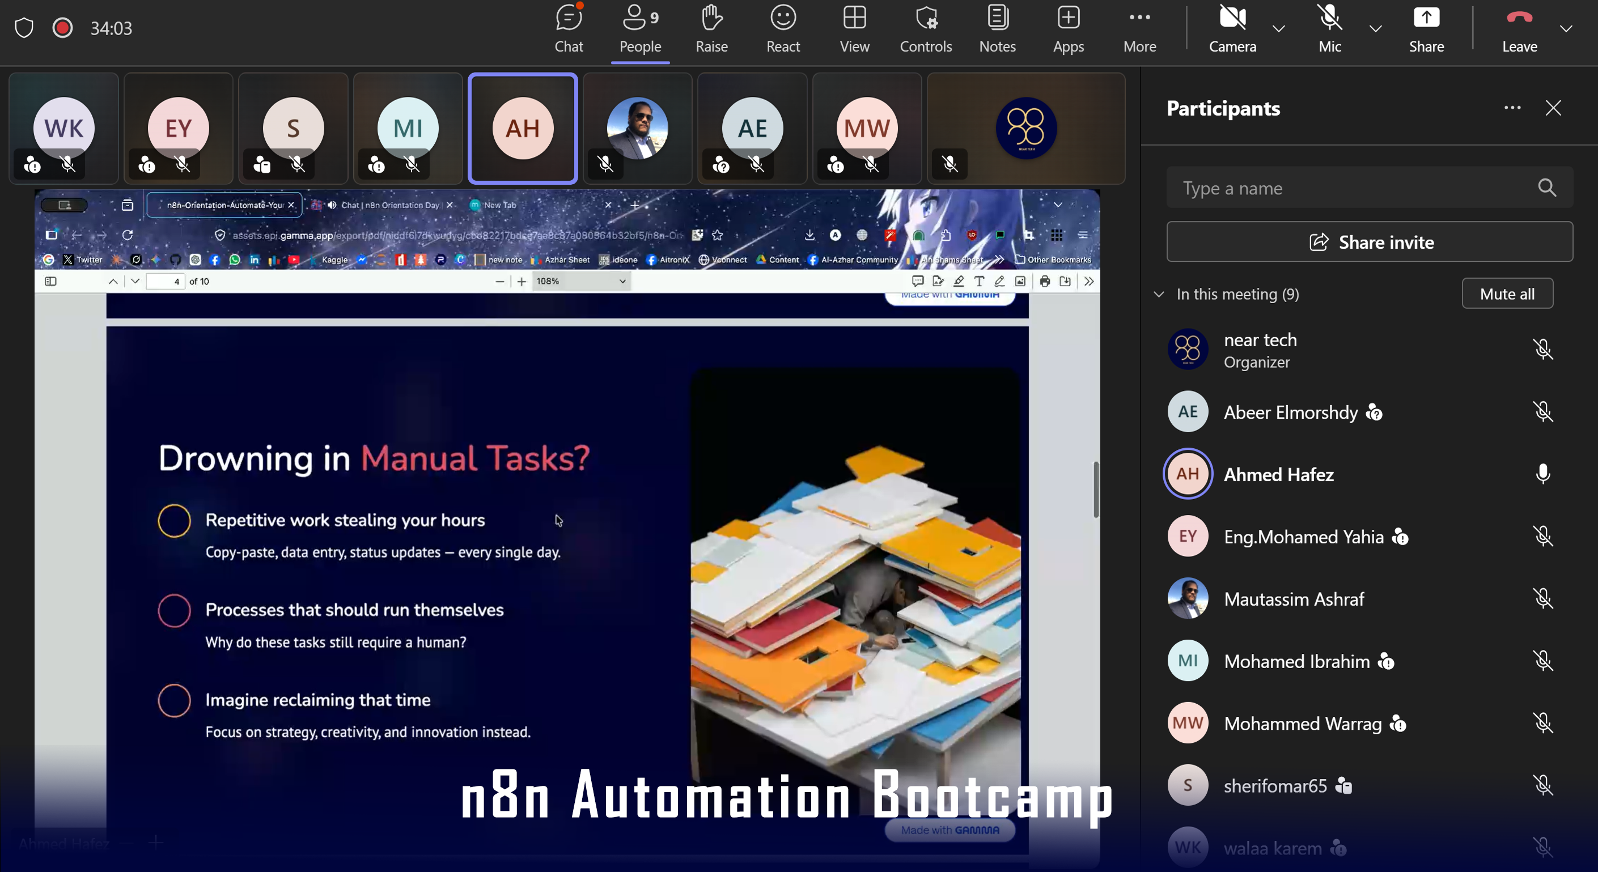Open the browser tab list chevron

(1058, 205)
